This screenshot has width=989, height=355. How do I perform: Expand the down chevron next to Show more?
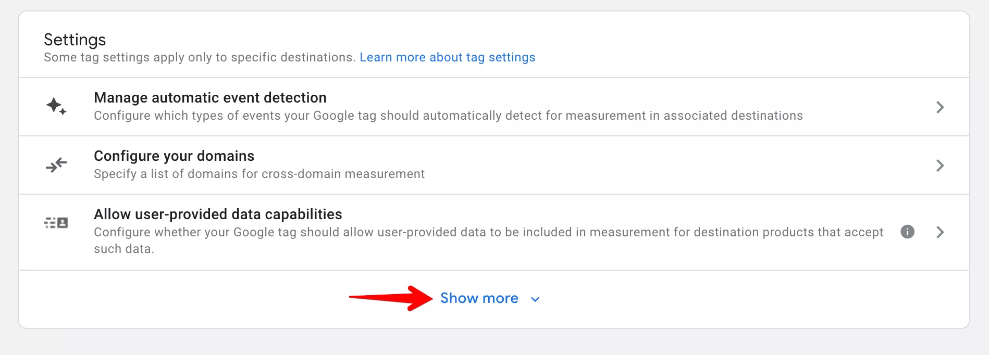tap(535, 299)
